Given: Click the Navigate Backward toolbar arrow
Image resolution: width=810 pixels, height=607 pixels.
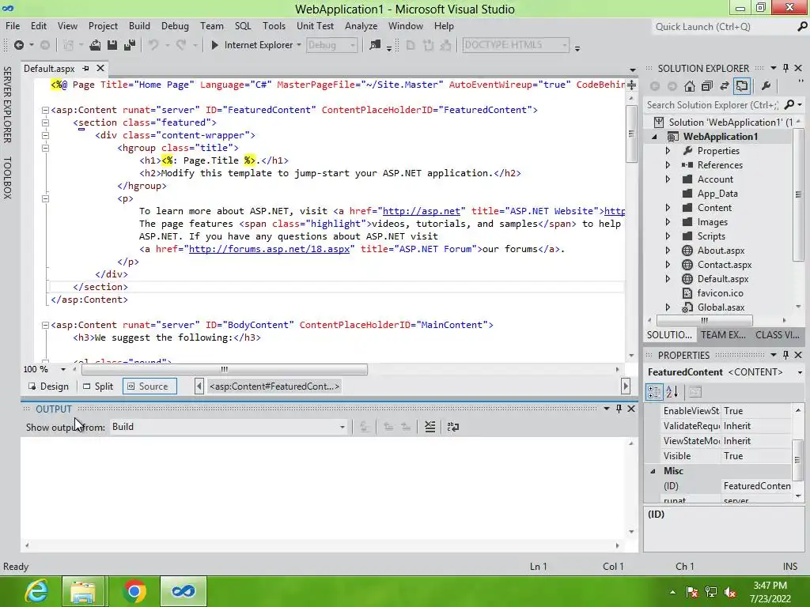Looking at the screenshot, I should (19, 45).
